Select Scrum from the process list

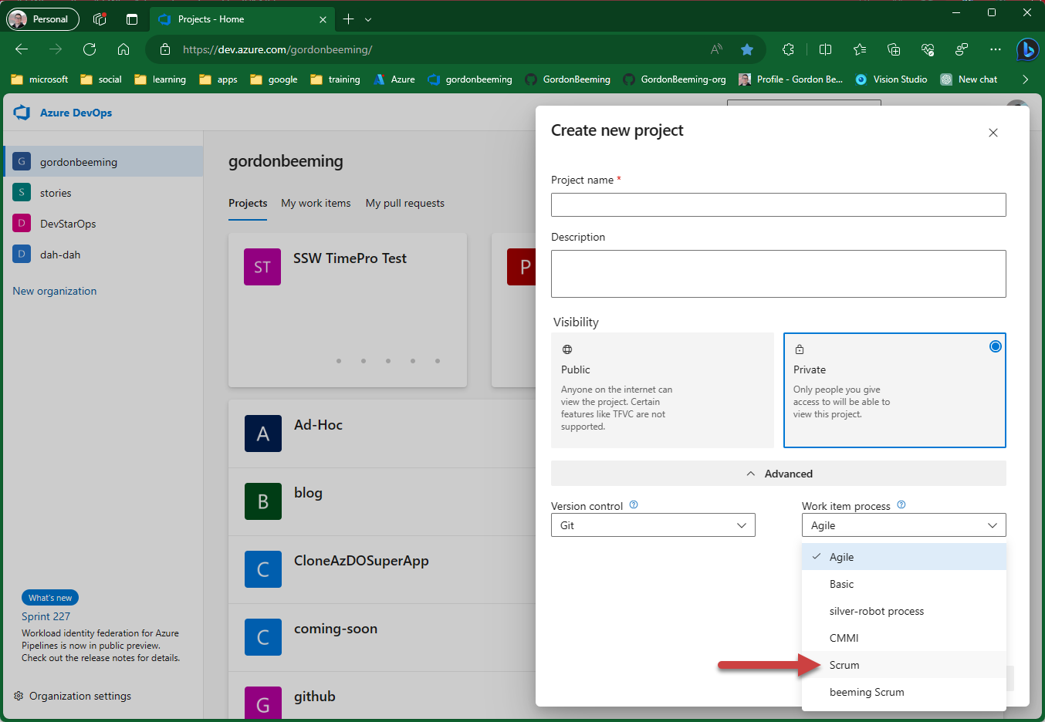coord(844,665)
